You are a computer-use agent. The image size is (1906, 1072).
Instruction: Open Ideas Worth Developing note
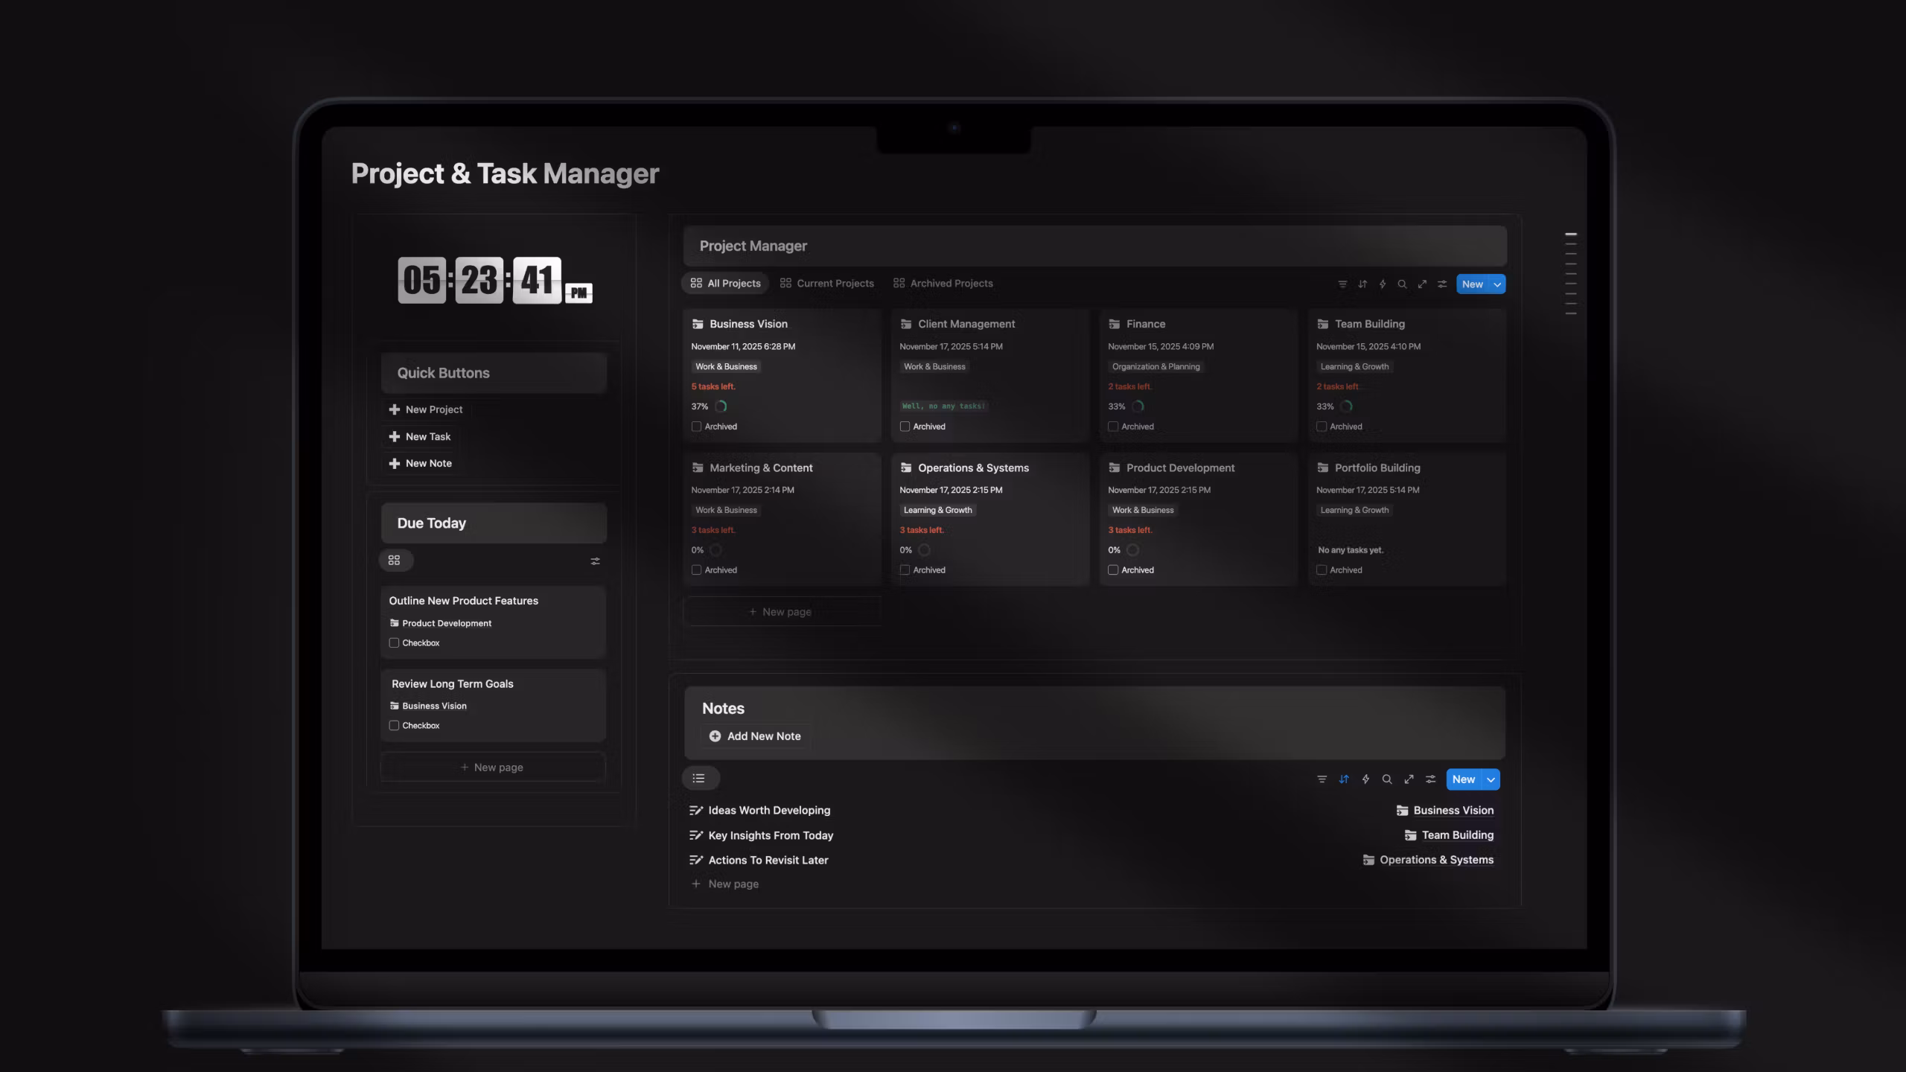click(x=768, y=811)
